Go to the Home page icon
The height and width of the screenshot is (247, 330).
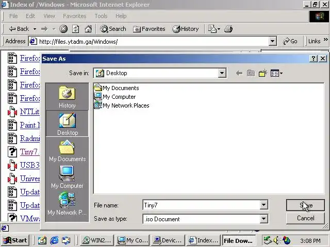pyautogui.click(x=88, y=29)
